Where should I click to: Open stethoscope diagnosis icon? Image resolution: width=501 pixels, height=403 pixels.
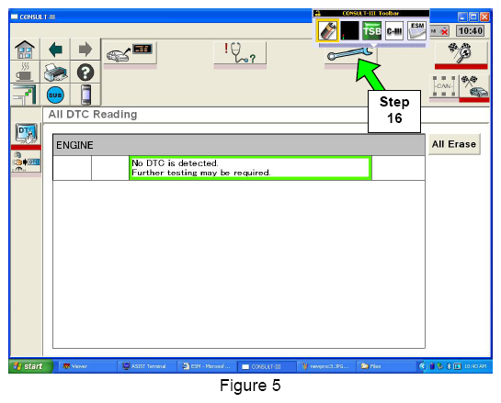pyautogui.click(x=240, y=53)
